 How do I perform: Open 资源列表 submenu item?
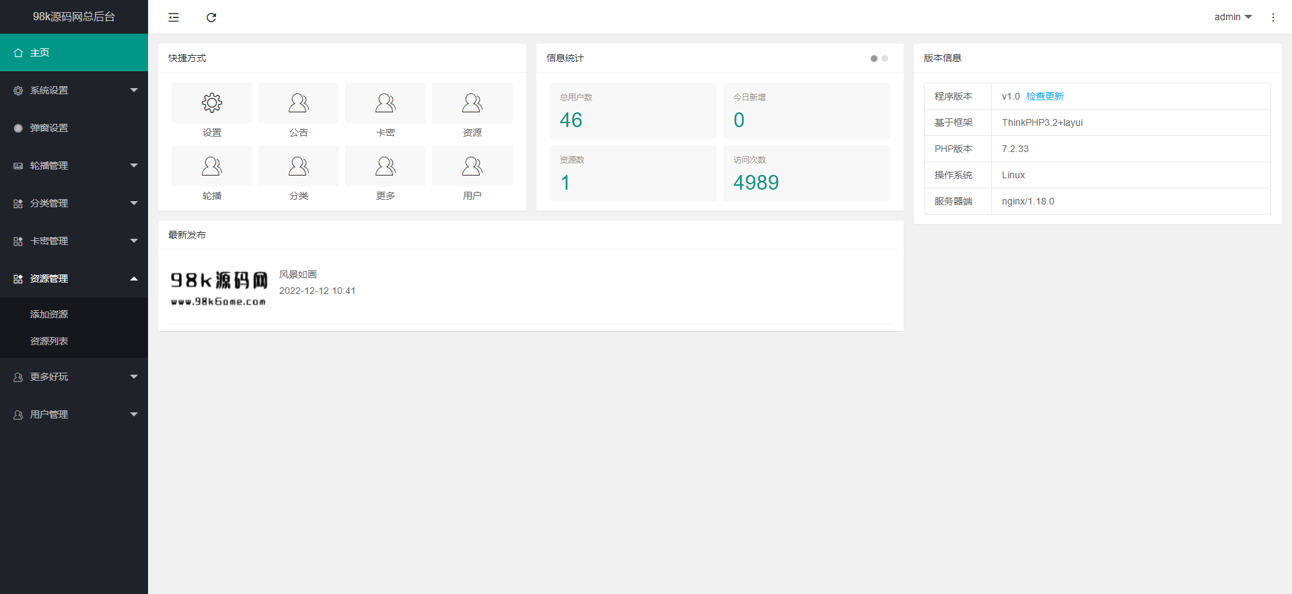(74, 341)
